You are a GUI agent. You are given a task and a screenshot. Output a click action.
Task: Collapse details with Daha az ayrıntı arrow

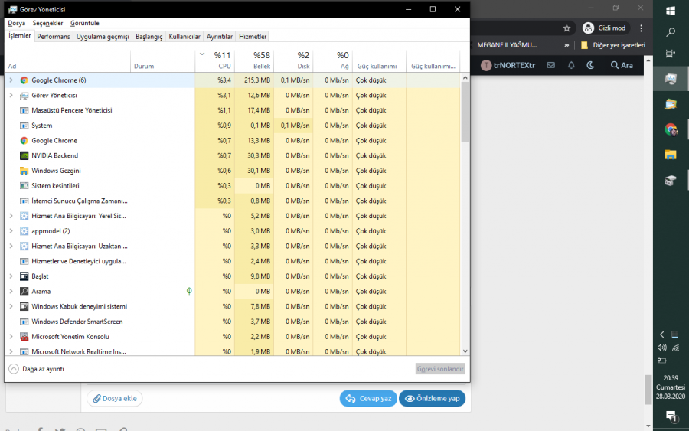tap(14, 369)
